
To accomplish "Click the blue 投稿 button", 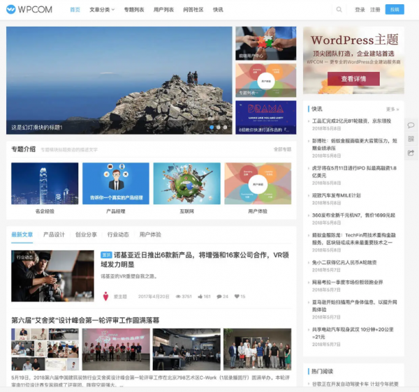I will coord(395,10).
